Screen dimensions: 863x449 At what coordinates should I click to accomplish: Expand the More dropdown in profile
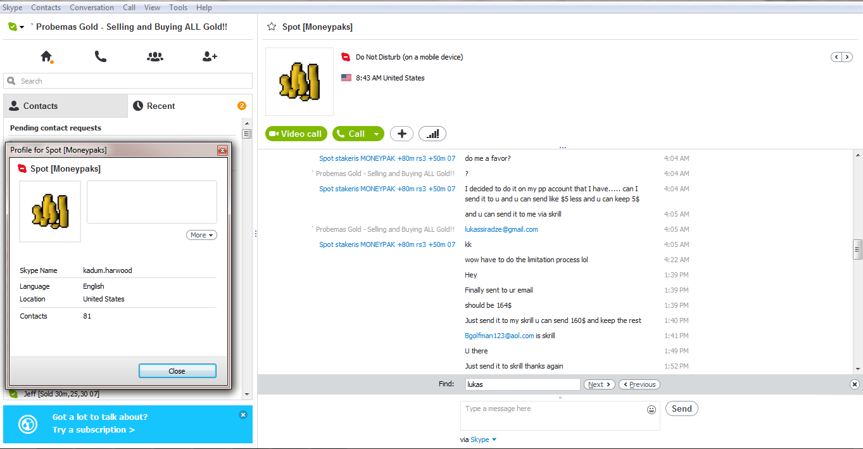[x=201, y=235]
